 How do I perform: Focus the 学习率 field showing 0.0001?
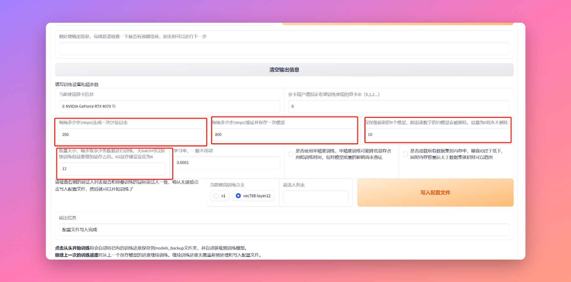227,163
